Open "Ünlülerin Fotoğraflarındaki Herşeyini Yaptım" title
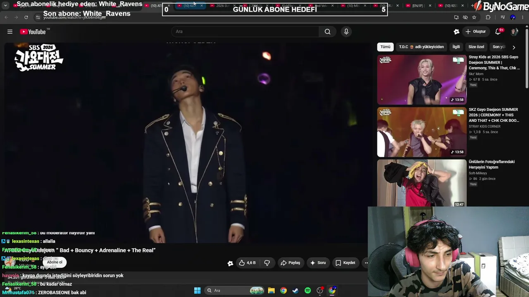529x297 pixels. [492, 165]
